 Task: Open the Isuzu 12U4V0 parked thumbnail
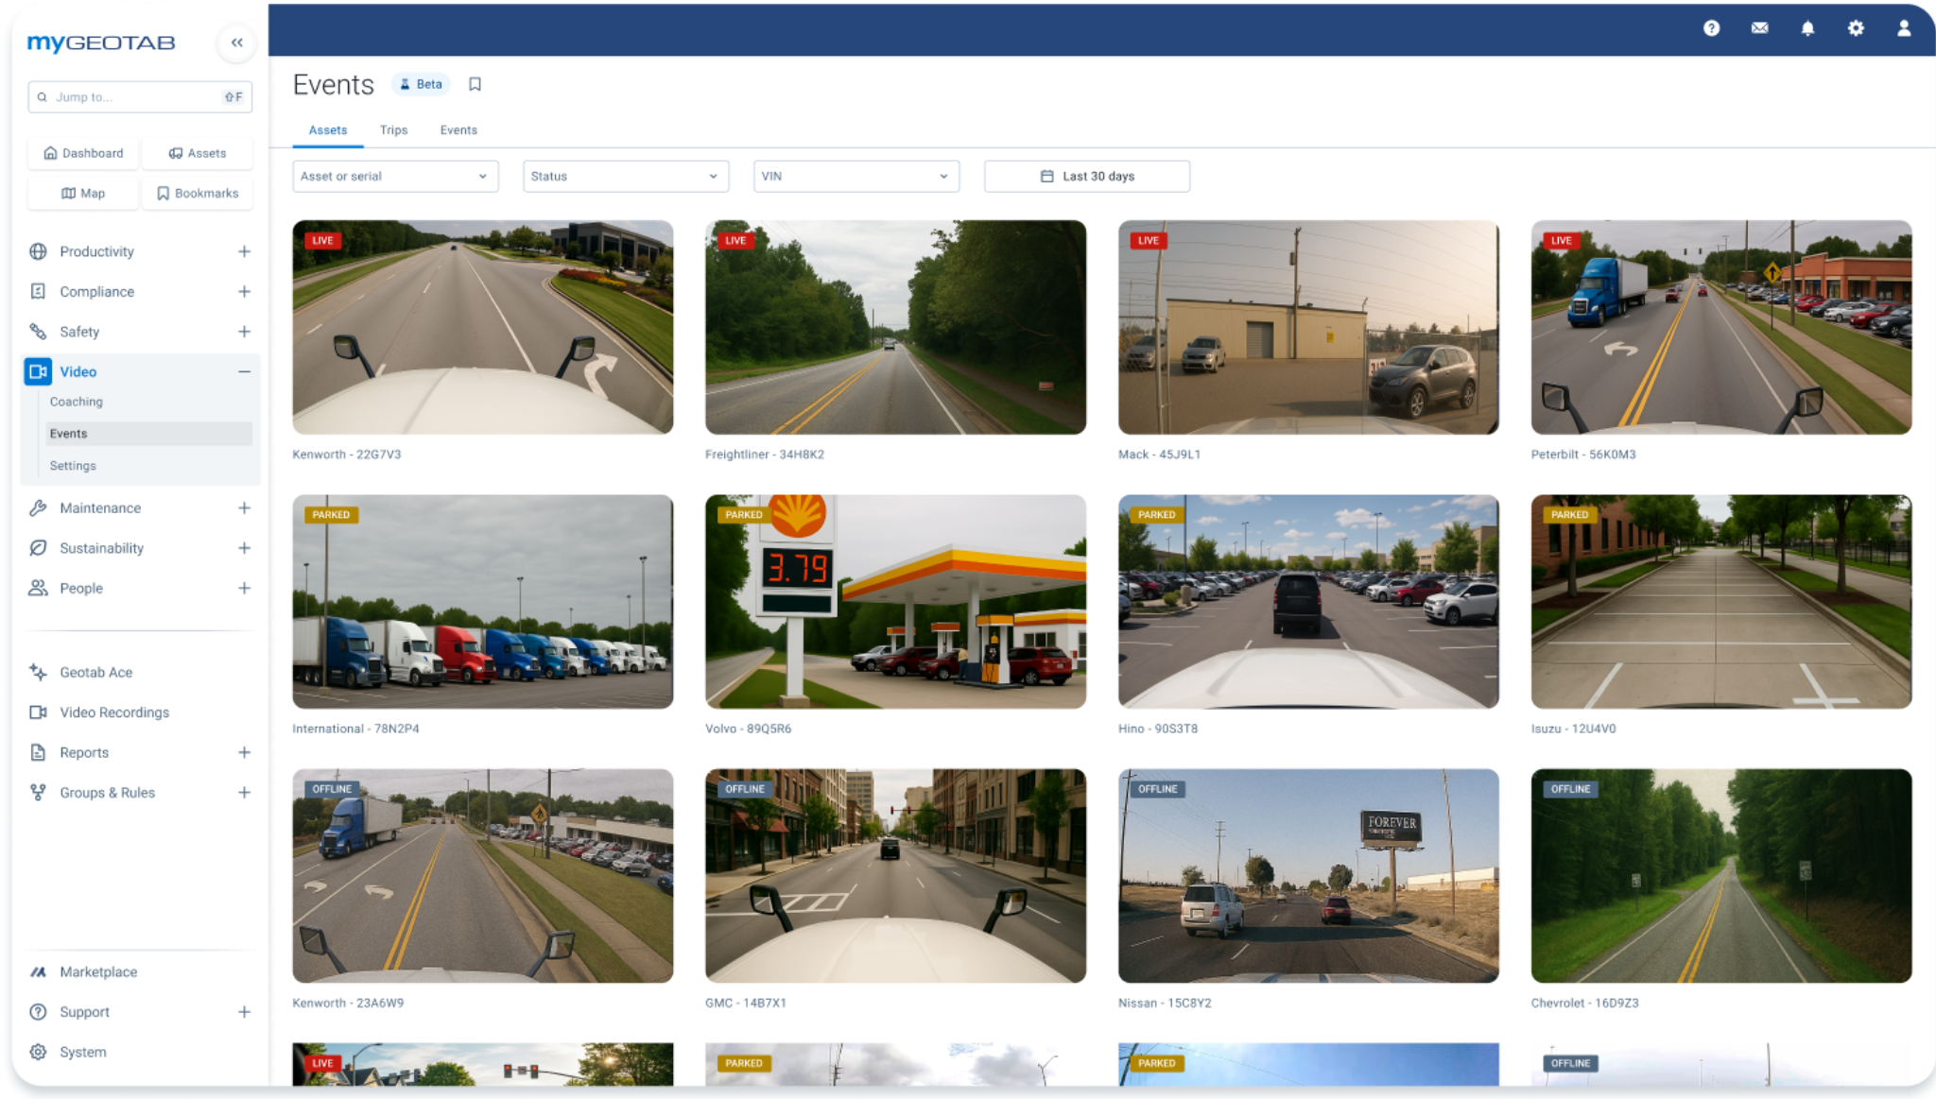pos(1721,602)
